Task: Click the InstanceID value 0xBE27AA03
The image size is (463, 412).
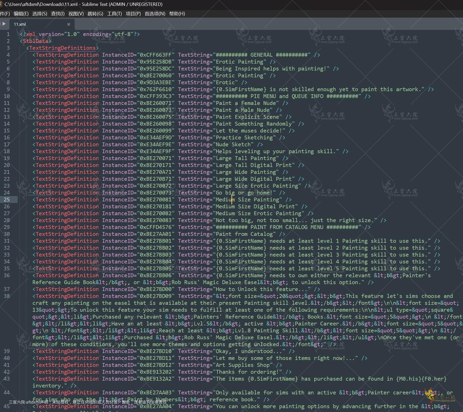Action: (x=156, y=393)
